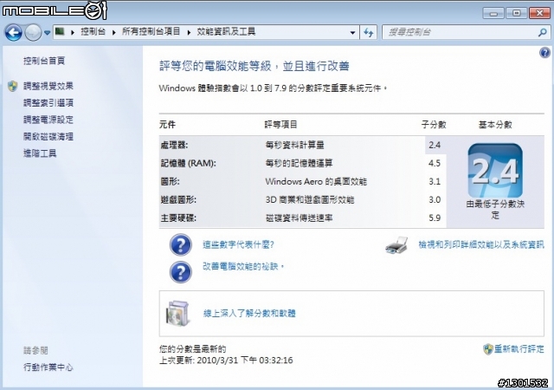Close the window with red X

tap(539, 14)
